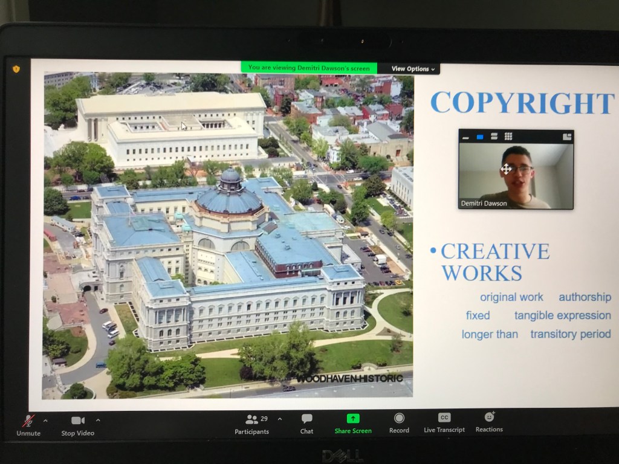619x464 pixels.
Task: Switch to side-by-side mode icon
Action: tap(566, 137)
